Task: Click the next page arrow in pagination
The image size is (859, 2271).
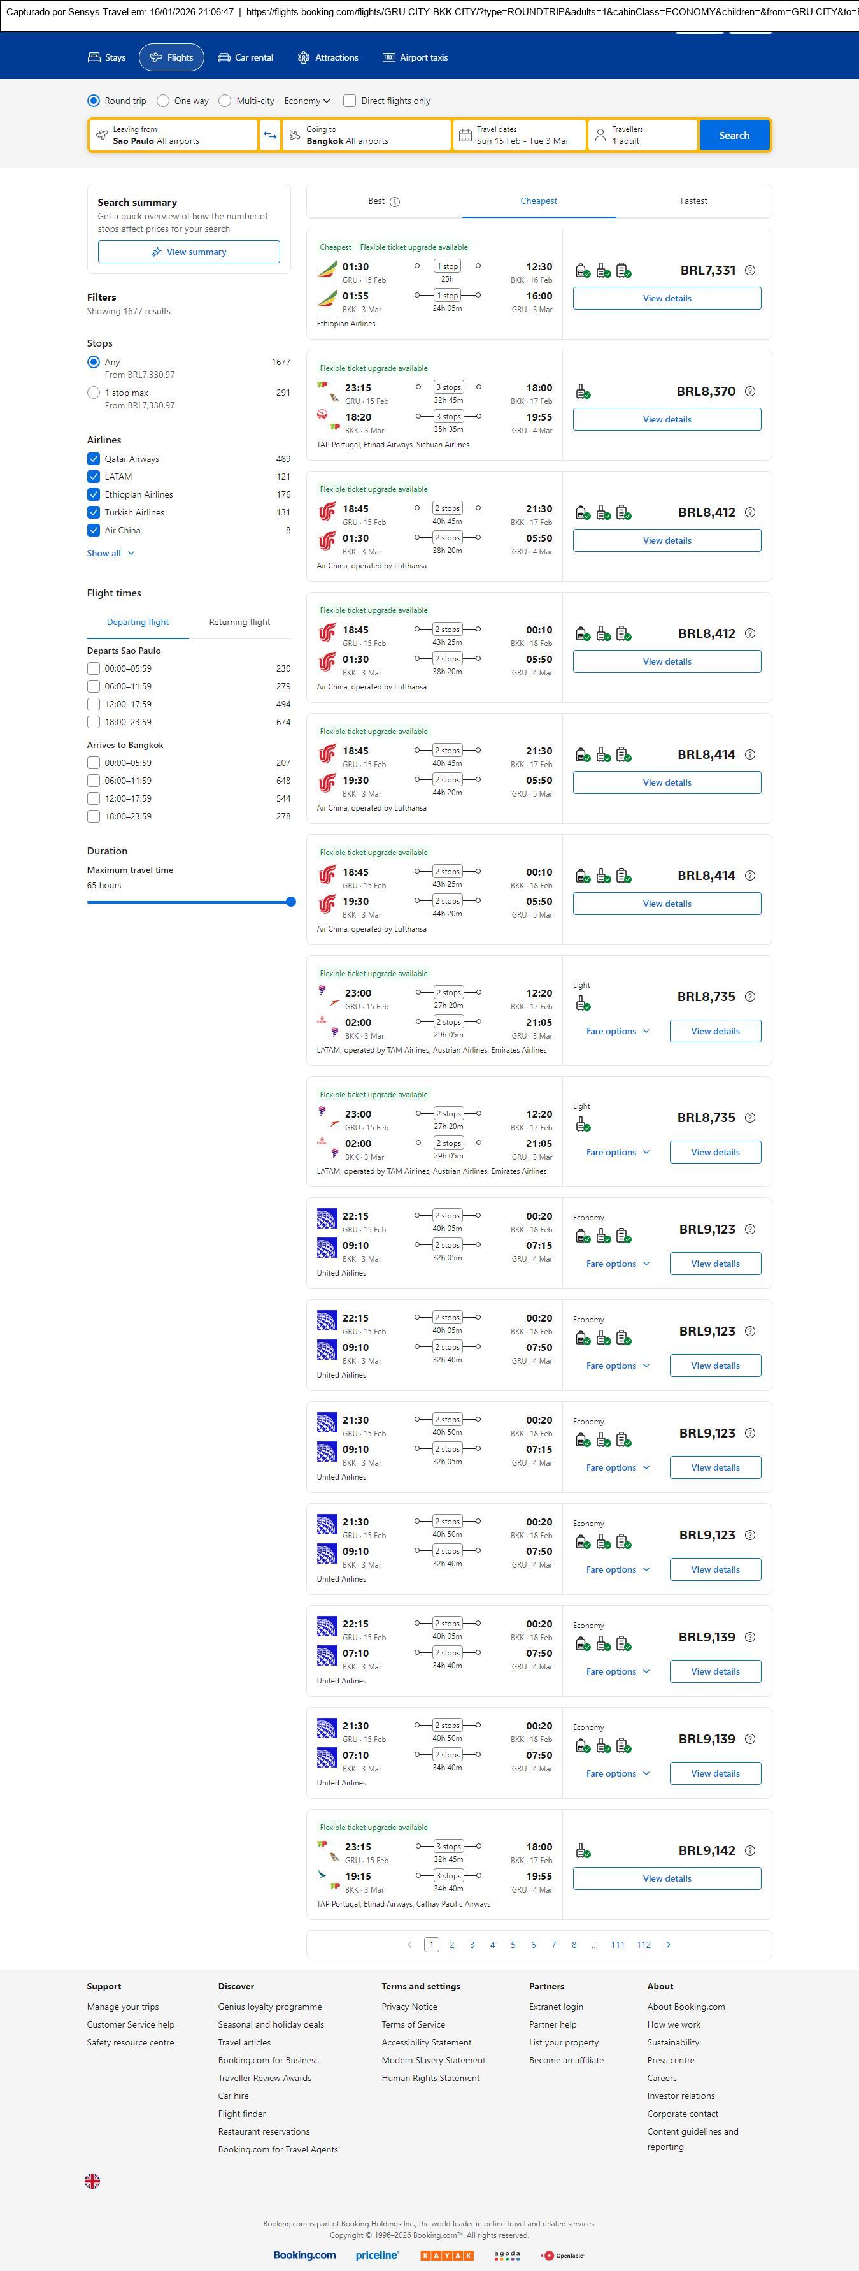Action: pos(668,1944)
